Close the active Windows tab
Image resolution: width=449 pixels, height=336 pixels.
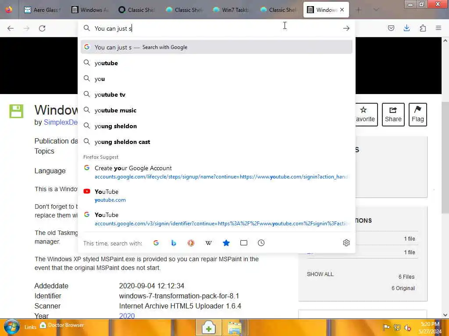pyautogui.click(x=342, y=10)
